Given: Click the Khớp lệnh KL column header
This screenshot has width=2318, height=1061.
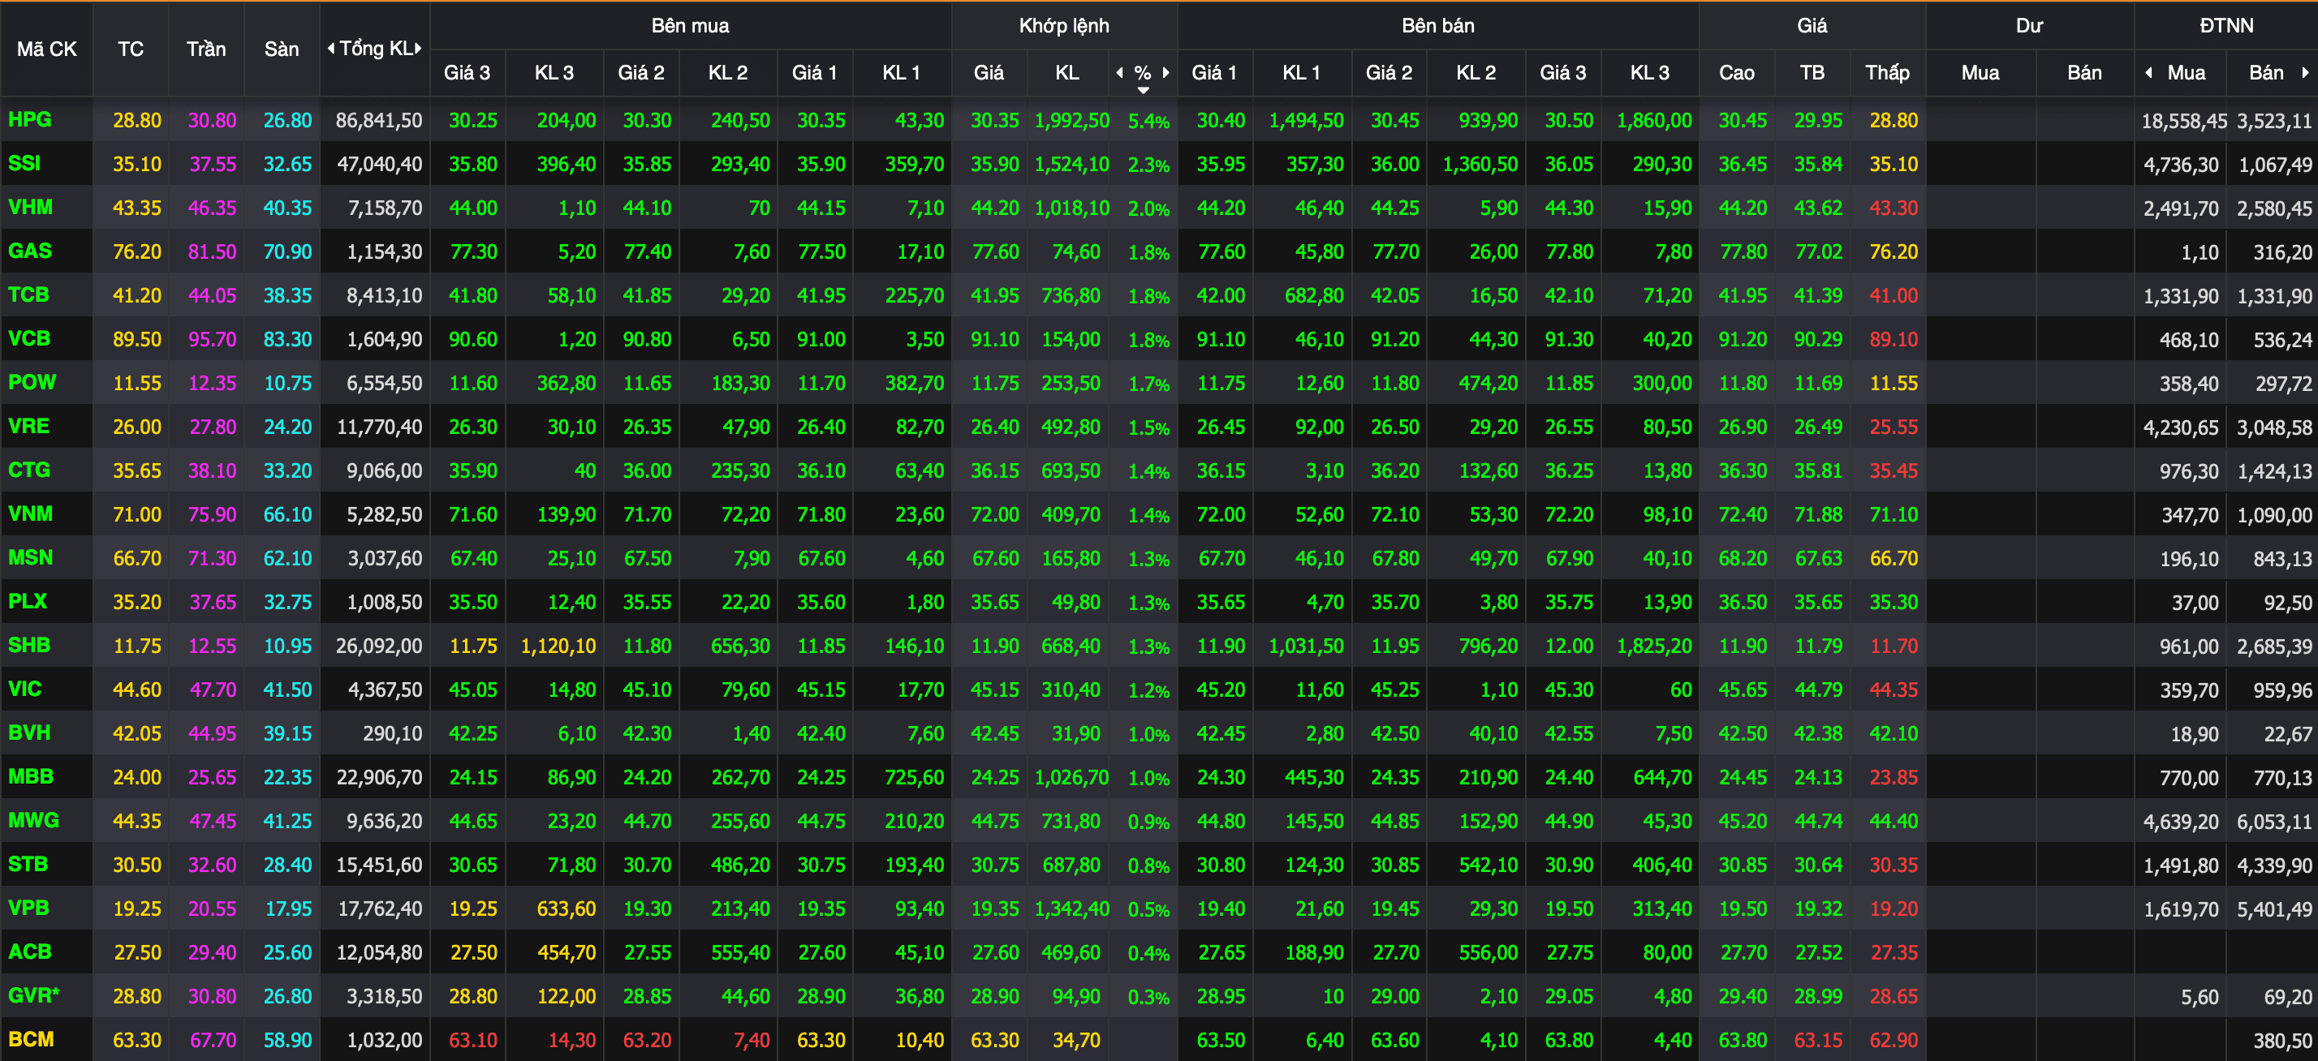Looking at the screenshot, I should pyautogui.click(x=1067, y=73).
